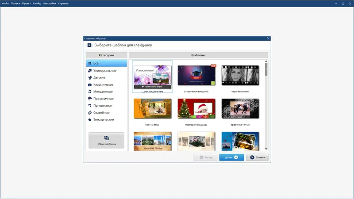Click the icon on Новые шаблоны button
Viewport: 354px width, 199px height.
pyautogui.click(x=107, y=138)
